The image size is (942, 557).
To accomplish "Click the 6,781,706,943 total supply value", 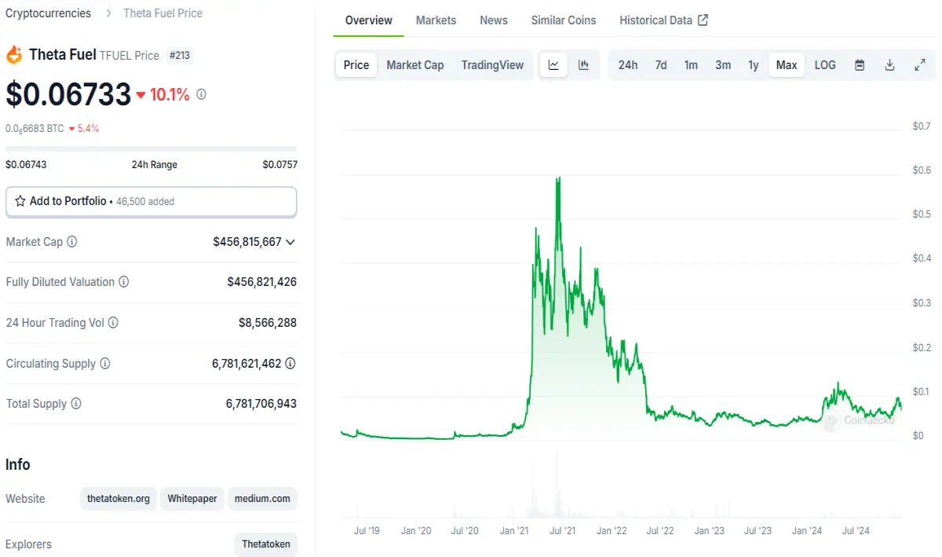I will [261, 404].
